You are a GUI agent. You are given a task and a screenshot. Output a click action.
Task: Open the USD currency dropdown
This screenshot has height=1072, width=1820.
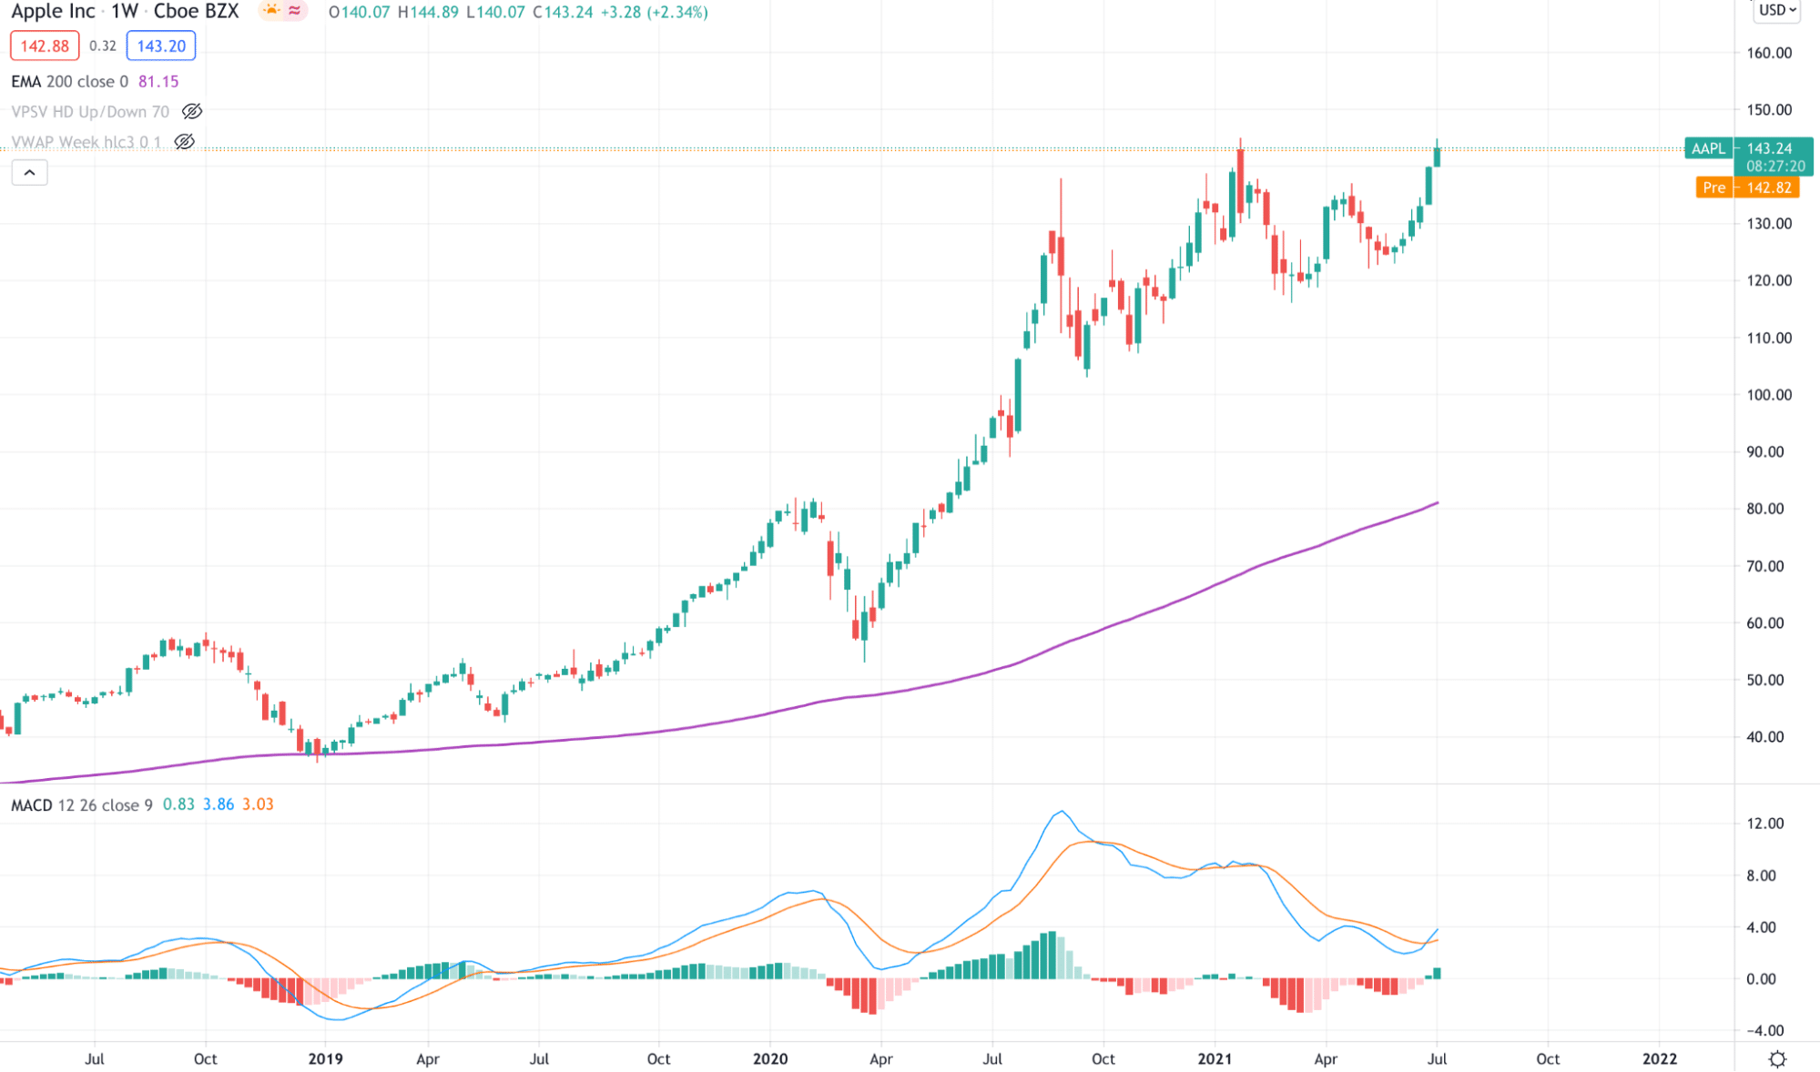[1777, 11]
